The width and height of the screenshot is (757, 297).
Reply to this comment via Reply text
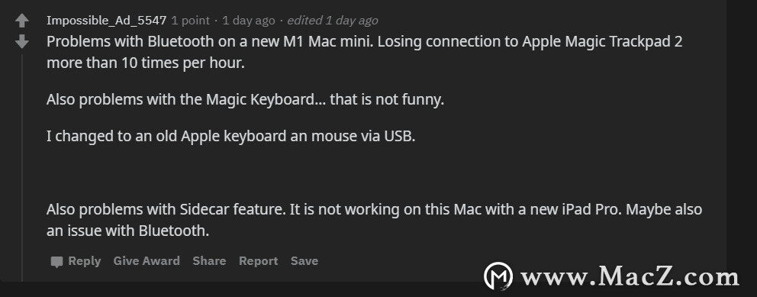(x=85, y=261)
